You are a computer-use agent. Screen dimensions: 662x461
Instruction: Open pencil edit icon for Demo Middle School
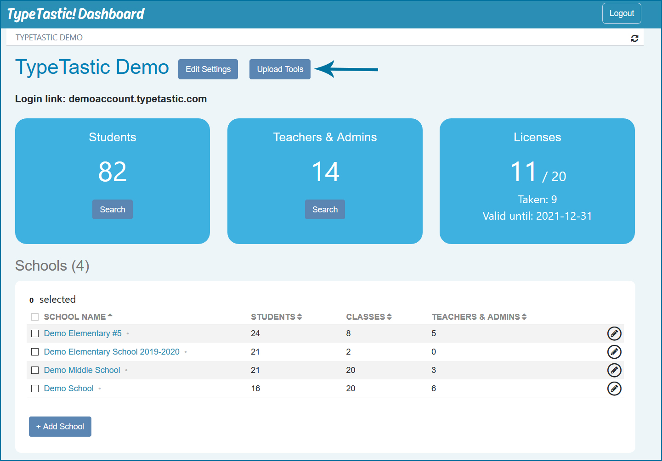(614, 370)
